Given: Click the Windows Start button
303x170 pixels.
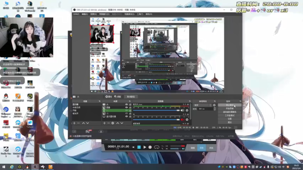Looking at the screenshot, I should 4,167.
